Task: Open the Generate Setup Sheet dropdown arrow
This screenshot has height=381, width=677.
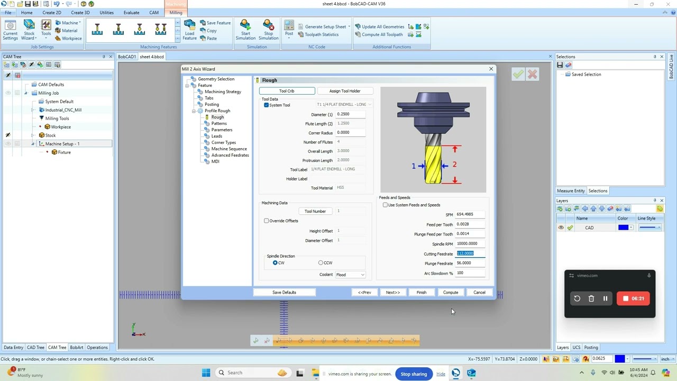Action: click(x=349, y=26)
